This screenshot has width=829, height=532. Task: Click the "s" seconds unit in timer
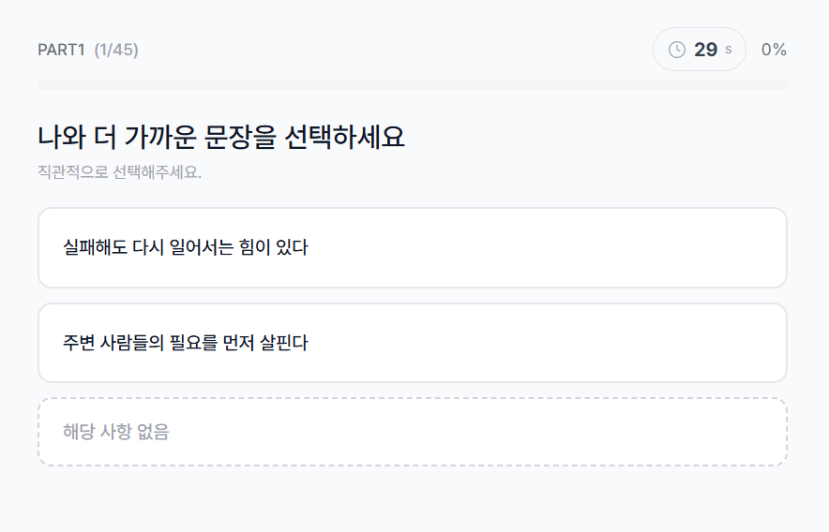[729, 50]
